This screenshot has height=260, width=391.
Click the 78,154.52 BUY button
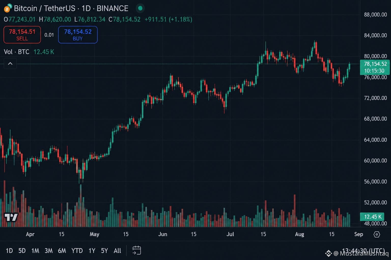(78, 35)
